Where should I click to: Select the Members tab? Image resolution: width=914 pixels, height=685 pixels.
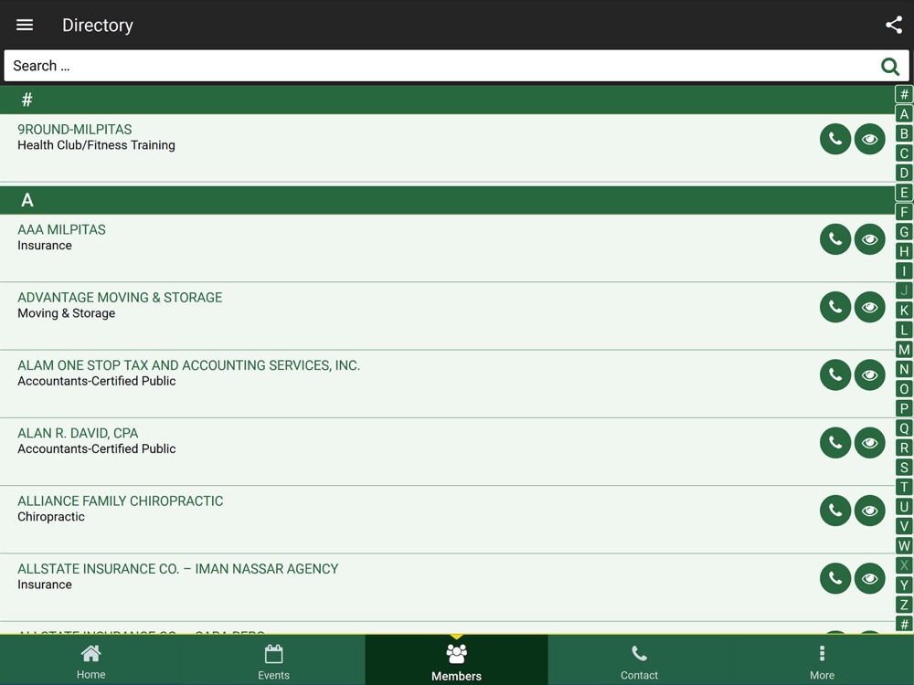pos(456,660)
